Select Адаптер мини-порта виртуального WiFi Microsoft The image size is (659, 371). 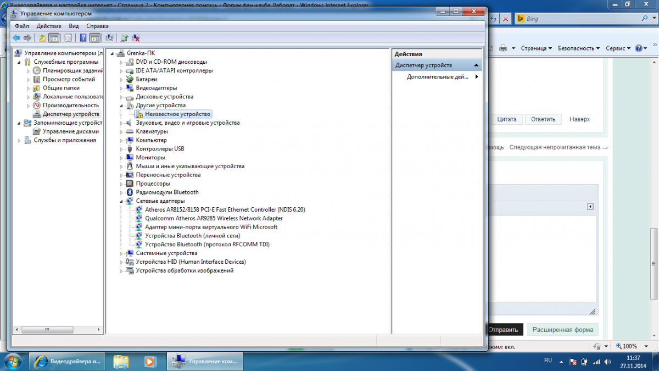[211, 227]
